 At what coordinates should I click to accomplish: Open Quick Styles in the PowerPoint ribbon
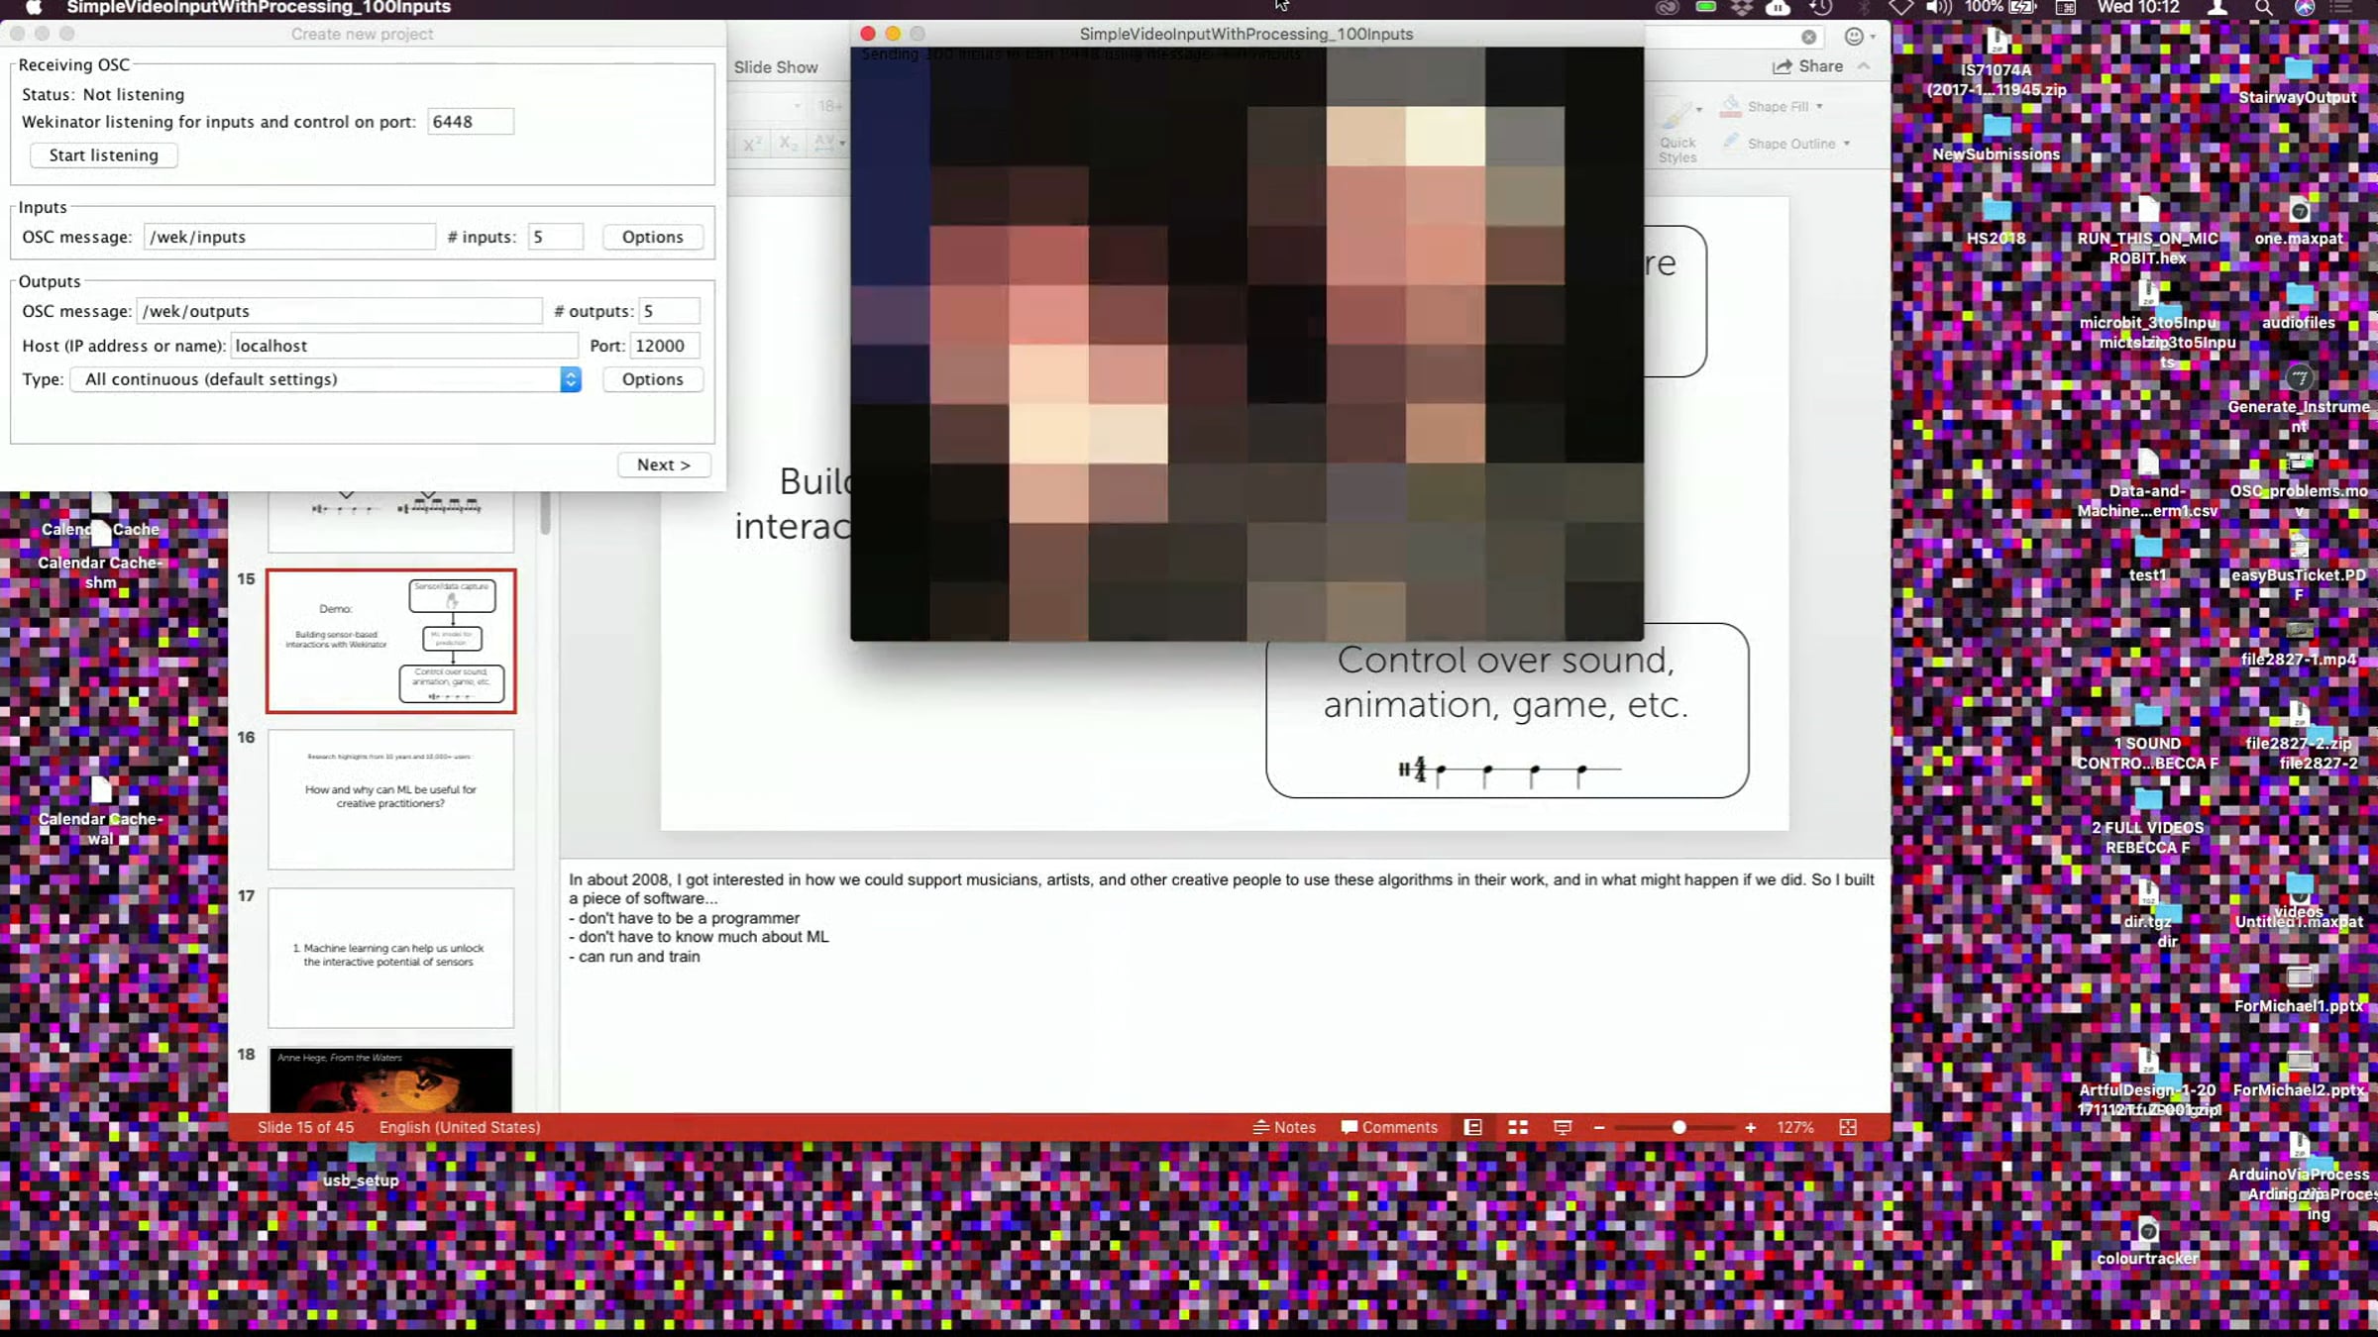pos(1677,131)
